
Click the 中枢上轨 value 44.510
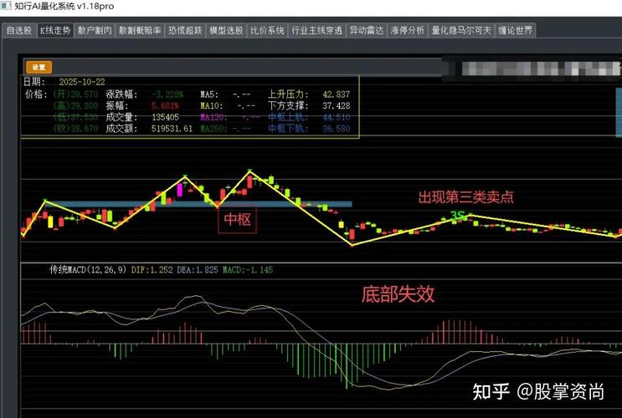click(x=337, y=117)
